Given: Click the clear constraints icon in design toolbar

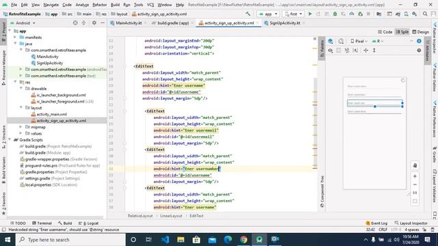Looking at the screenshot, I should coord(347,50).
